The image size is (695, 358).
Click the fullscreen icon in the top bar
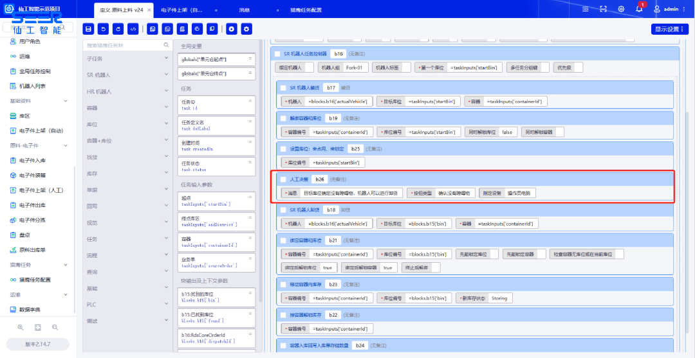pyautogui.click(x=603, y=9)
